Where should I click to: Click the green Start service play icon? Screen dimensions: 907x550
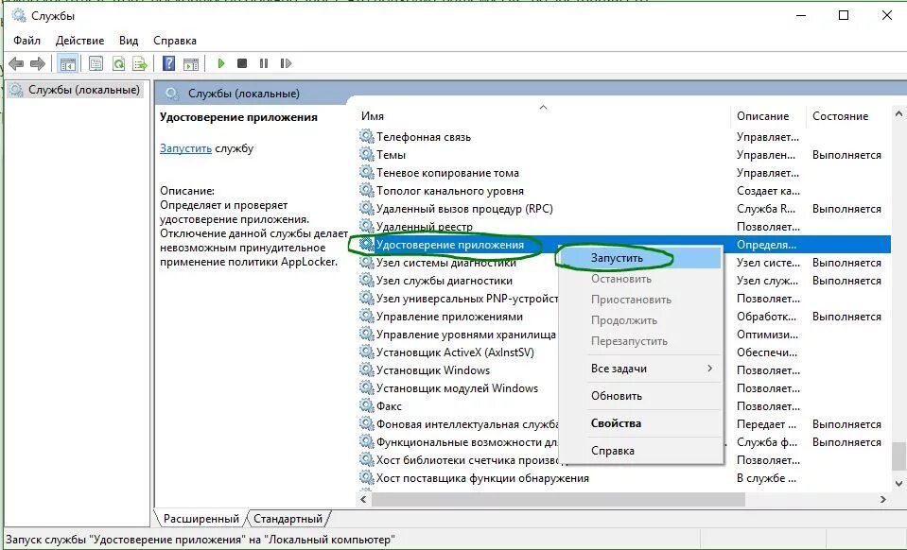click(221, 63)
